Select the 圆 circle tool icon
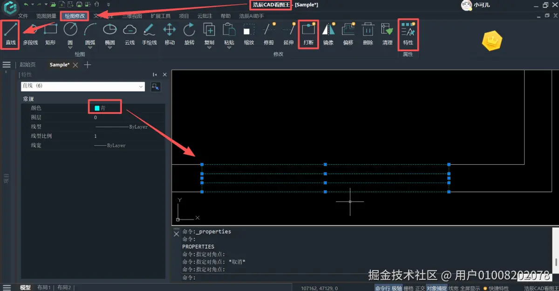Image resolution: width=559 pixels, height=291 pixels. coord(70,30)
